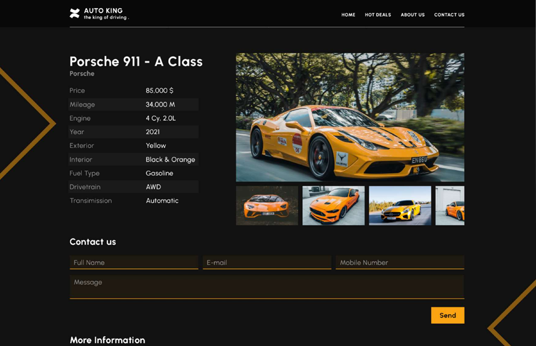Select the yellow Mercedes thumbnail
Viewport: 536px width, 346px height.
pos(400,206)
